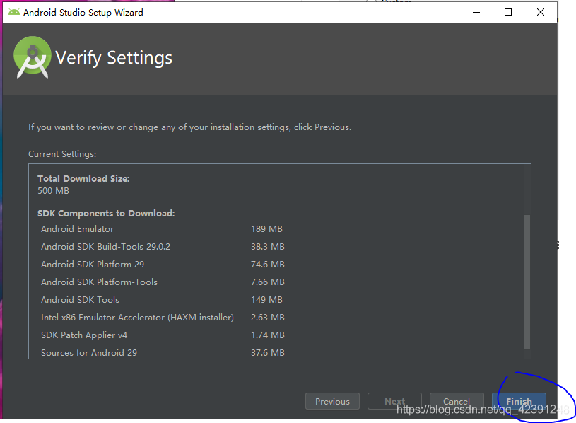576x423 pixels.
Task: Select the Sources for Android 29 entry
Action: pyautogui.click(x=88, y=352)
